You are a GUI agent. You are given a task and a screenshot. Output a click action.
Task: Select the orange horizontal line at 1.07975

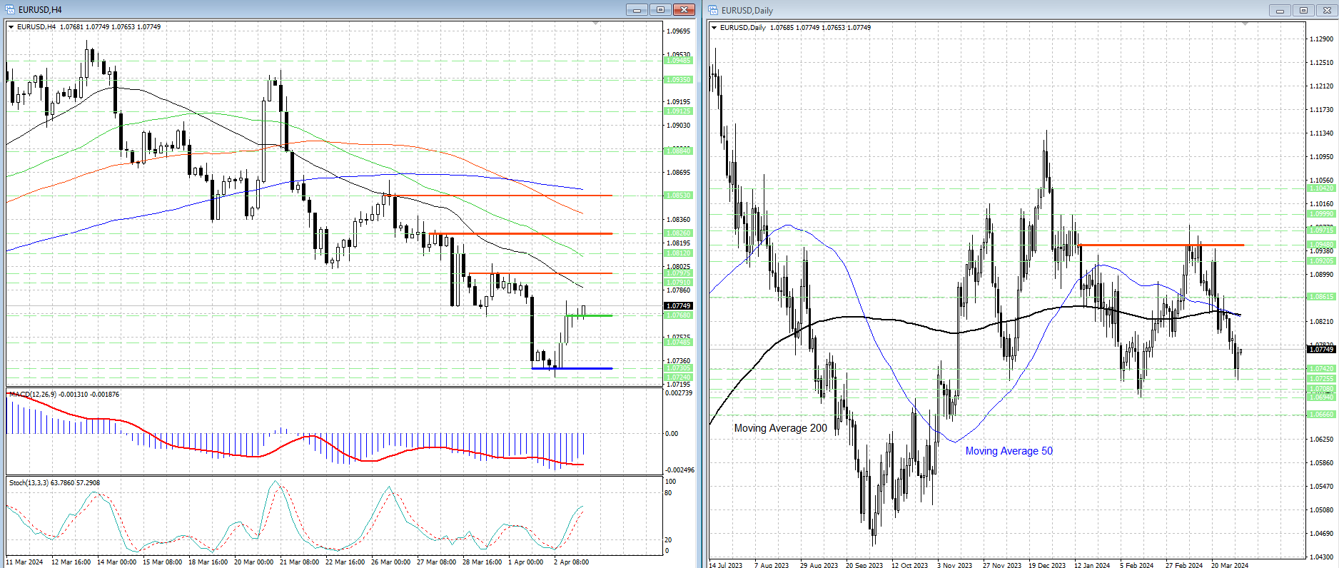click(541, 273)
